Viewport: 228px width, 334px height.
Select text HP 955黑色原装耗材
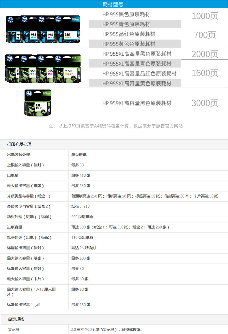[x=126, y=14]
